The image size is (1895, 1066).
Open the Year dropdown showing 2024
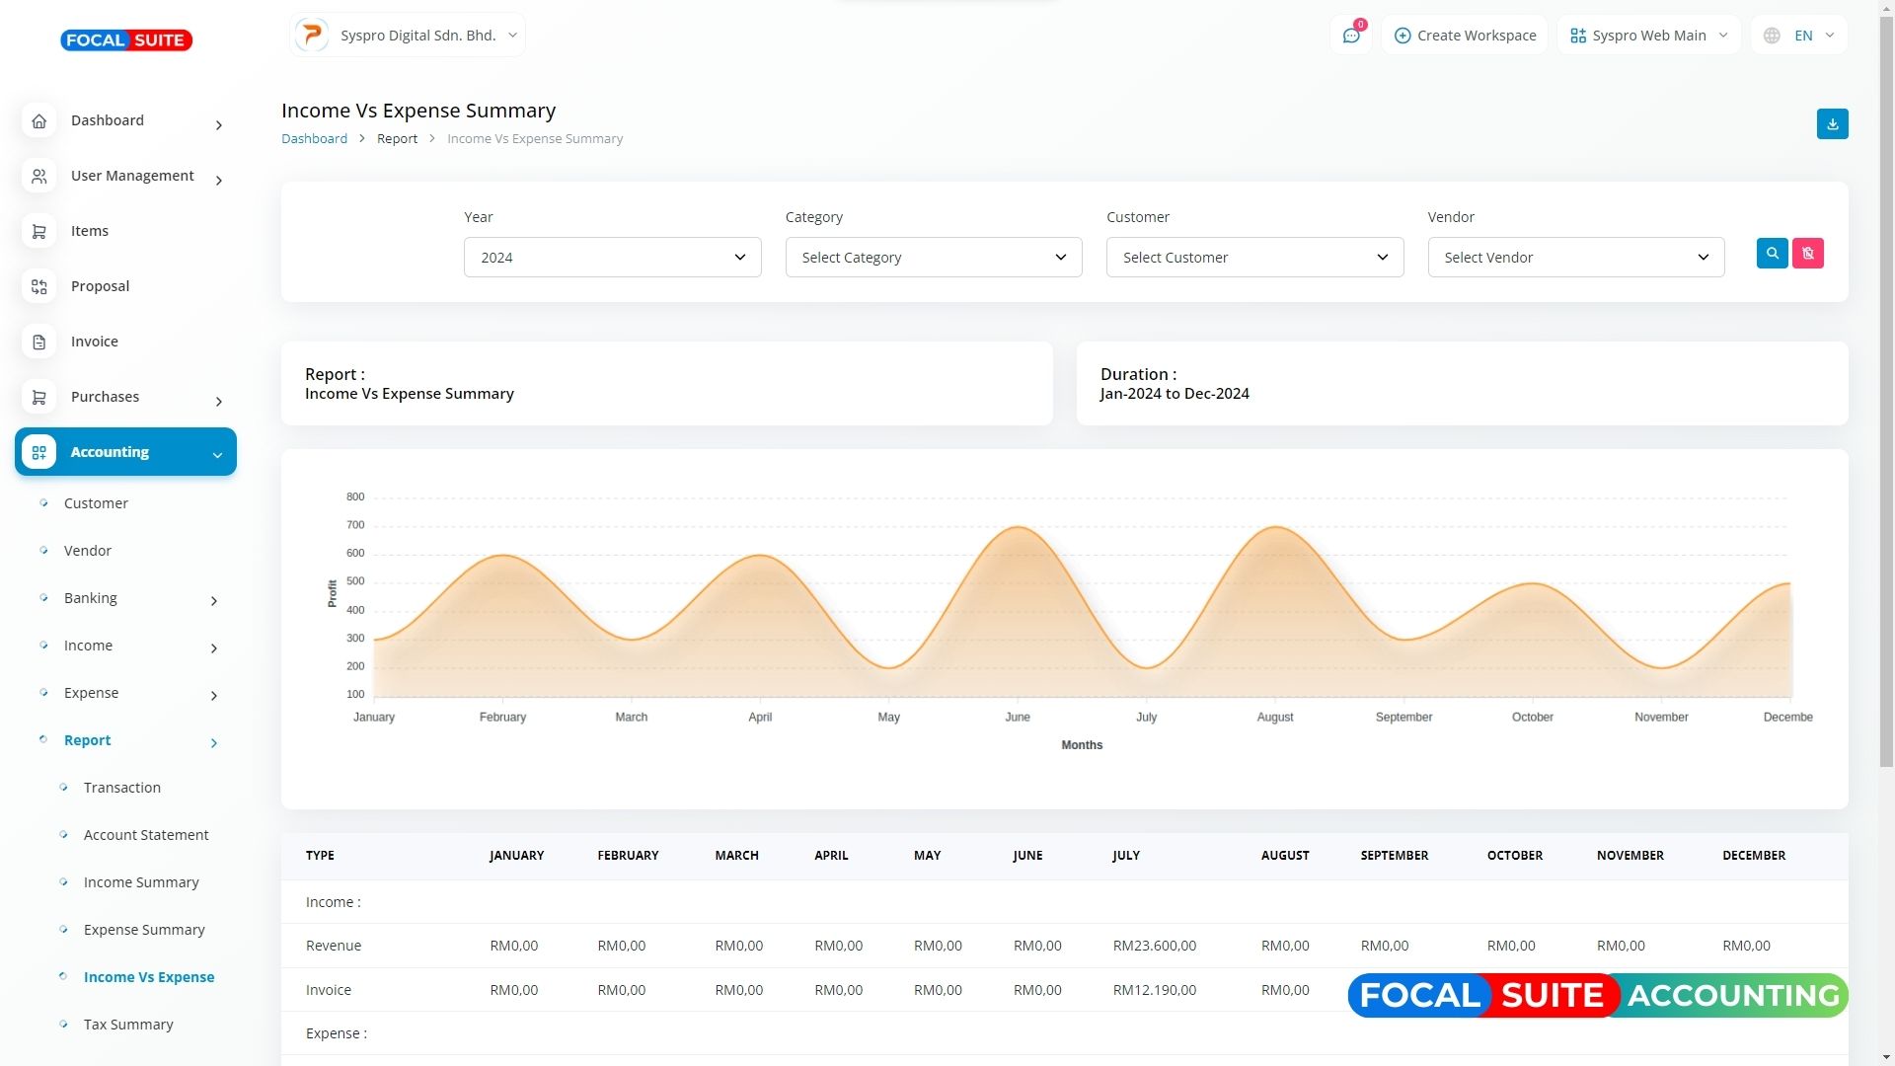pos(612,258)
